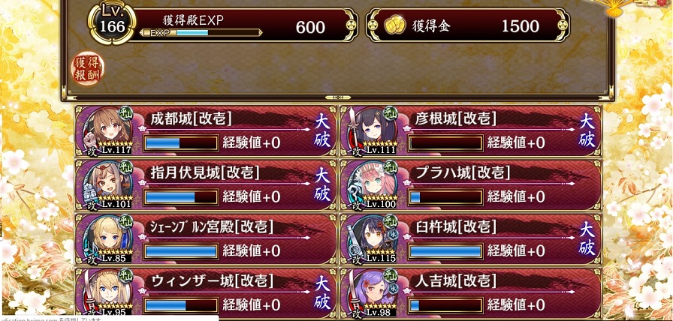Click the panel divider handle below rewards

click(x=336, y=97)
